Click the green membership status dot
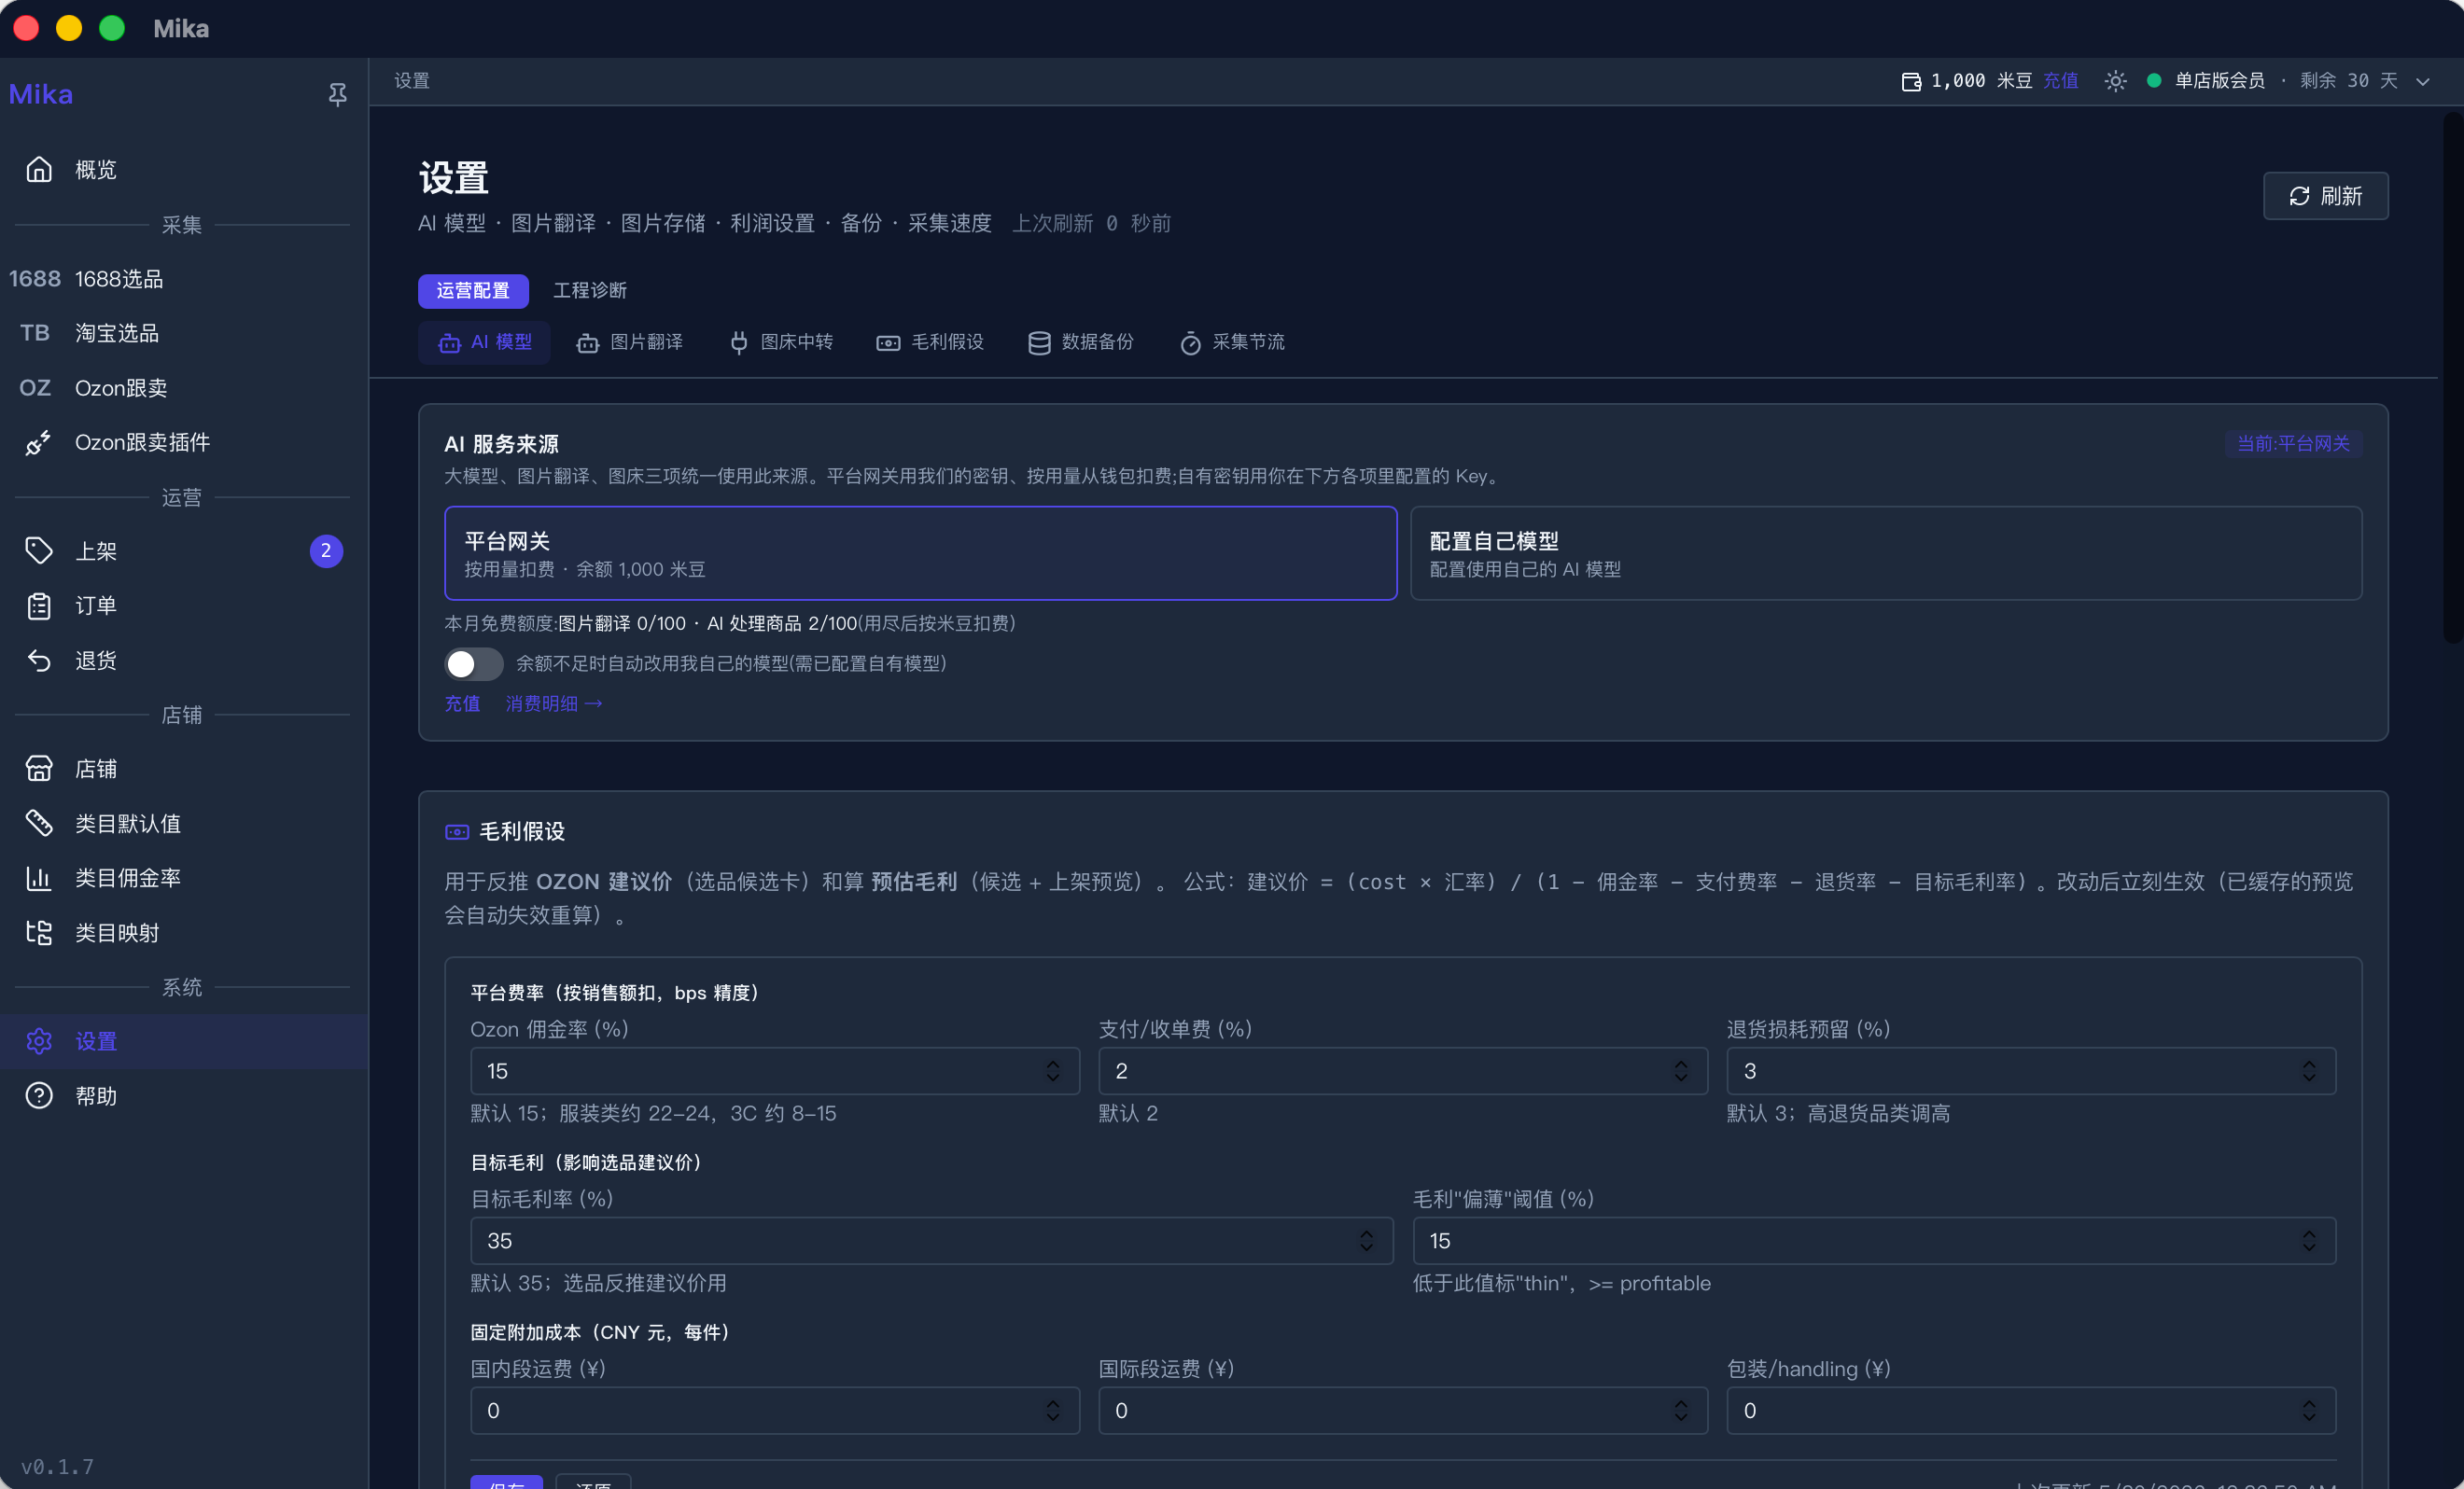This screenshot has height=1489, width=2464. point(2154,80)
